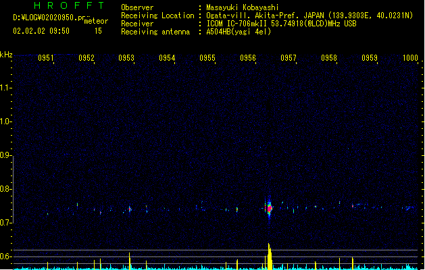Click the 0955 time marker
The height and width of the screenshot is (270, 425).
click(x=207, y=57)
